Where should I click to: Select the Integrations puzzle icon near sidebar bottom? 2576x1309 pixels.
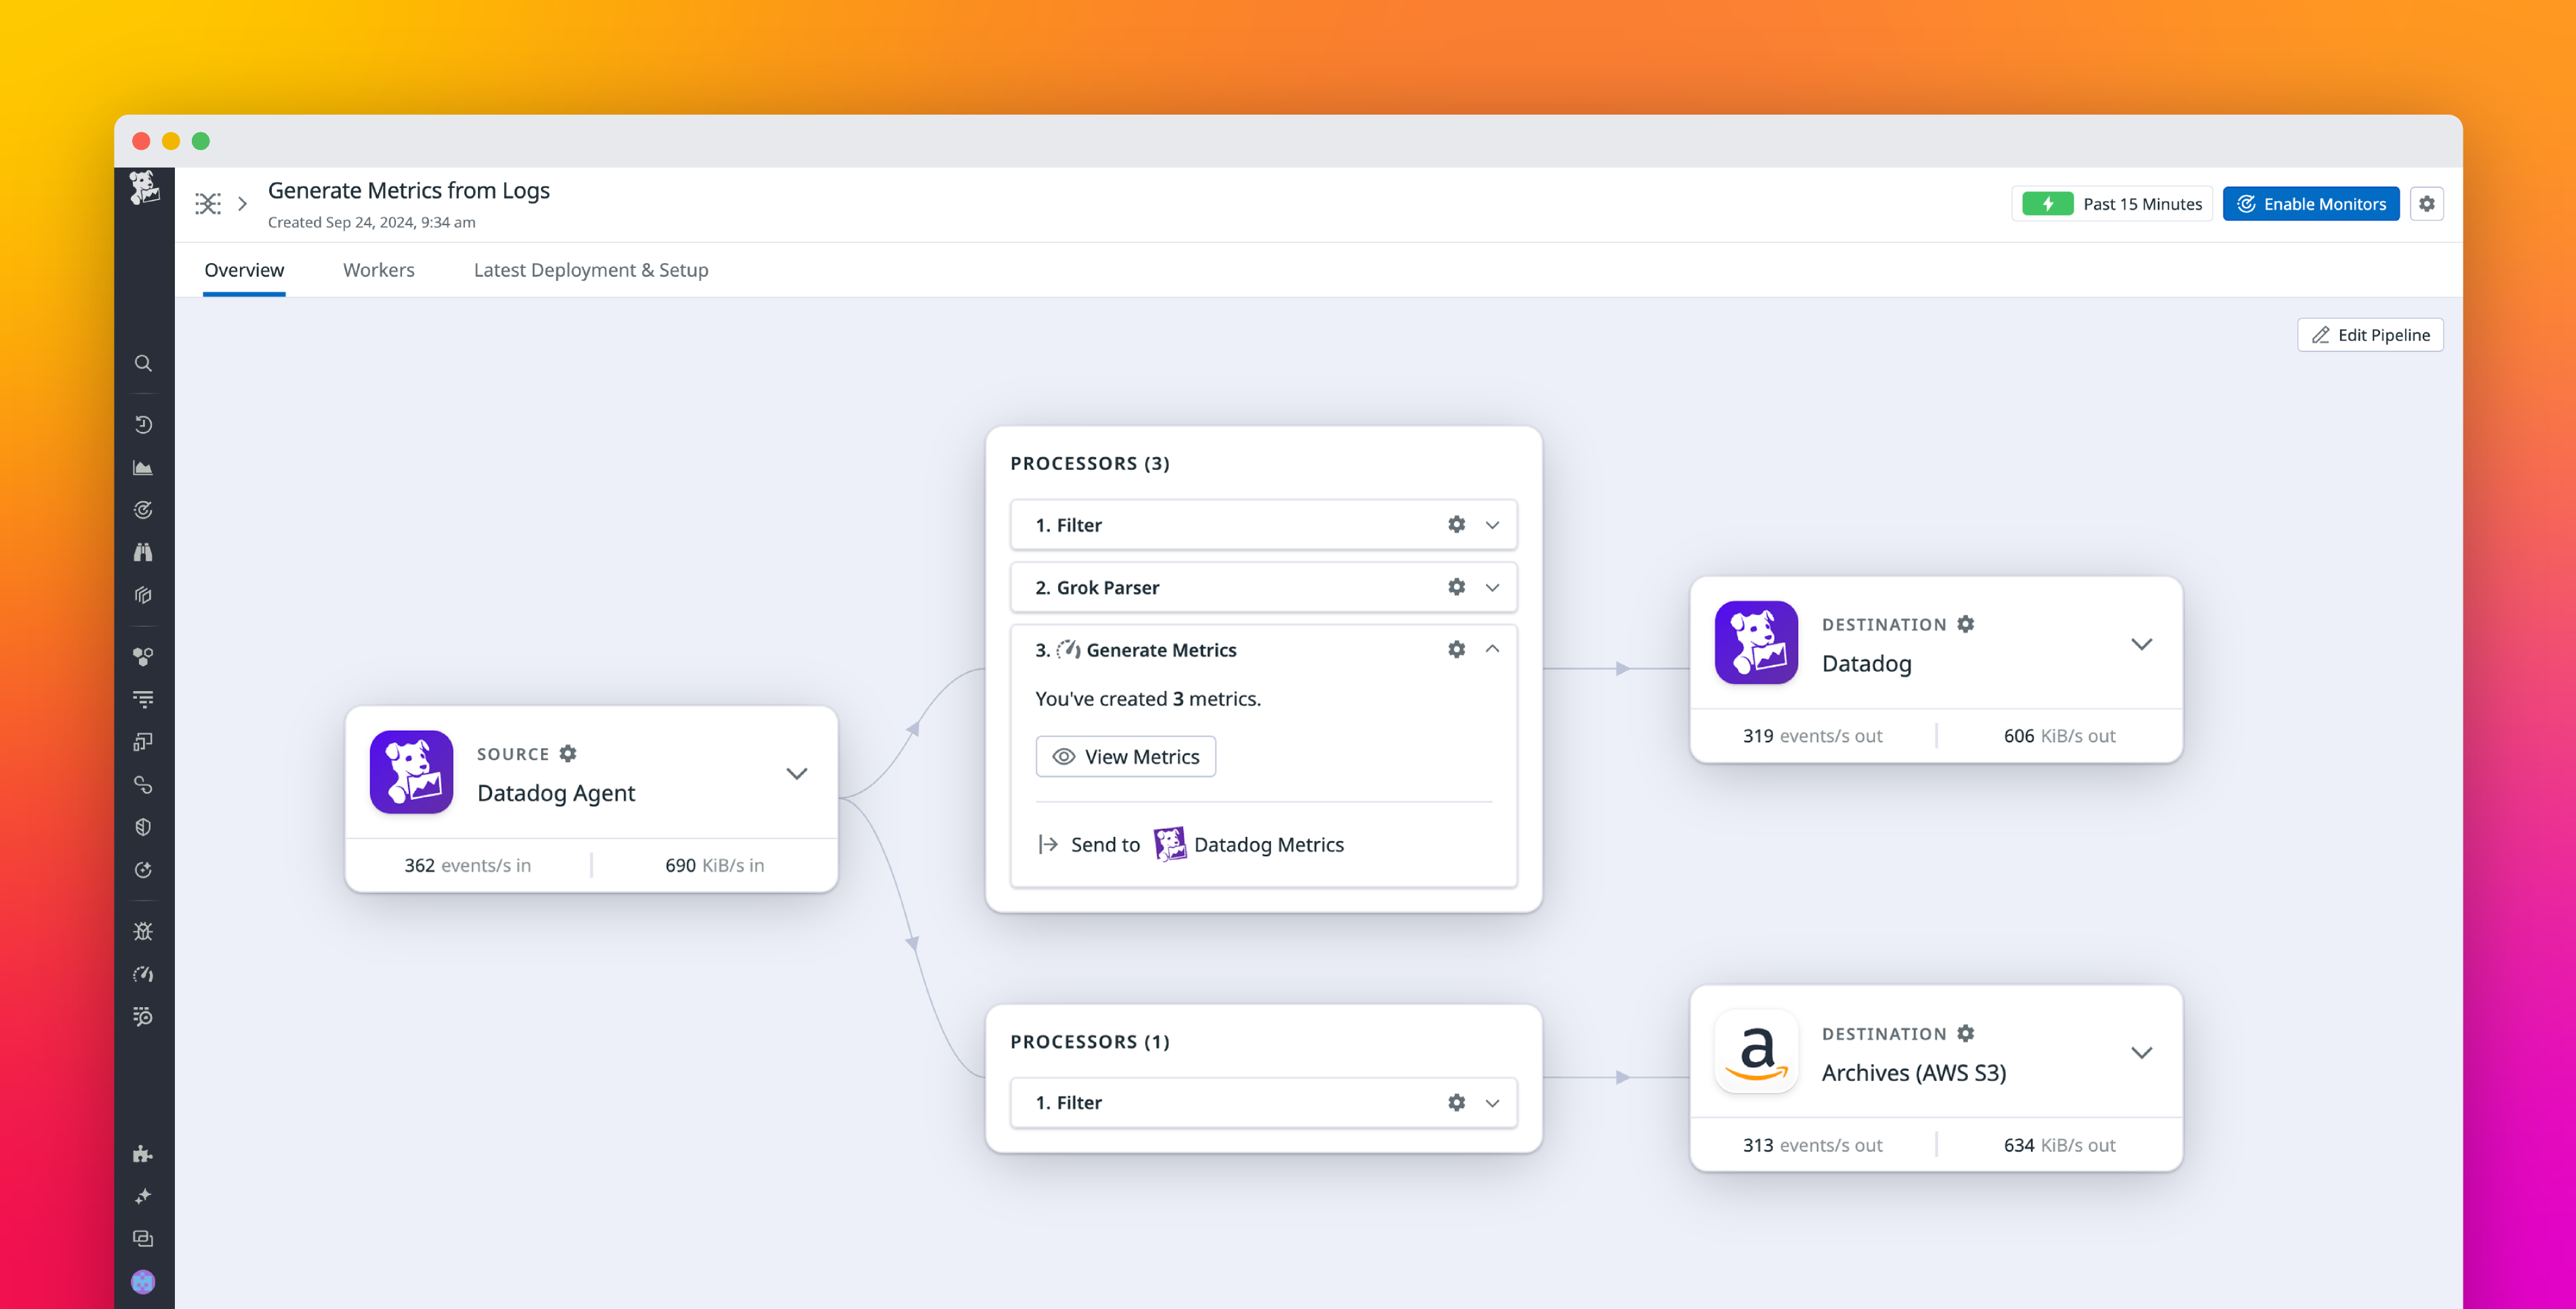(143, 1154)
